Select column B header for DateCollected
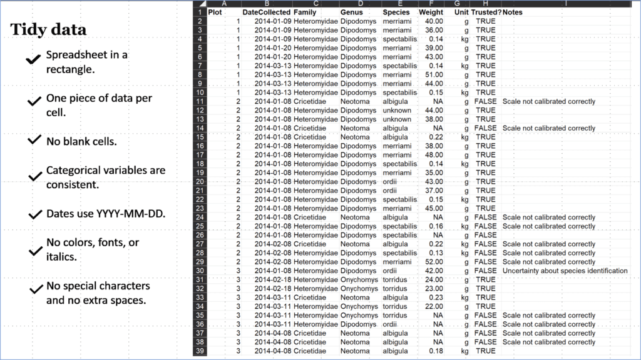Screen dimensions: 641x360 point(267,5)
